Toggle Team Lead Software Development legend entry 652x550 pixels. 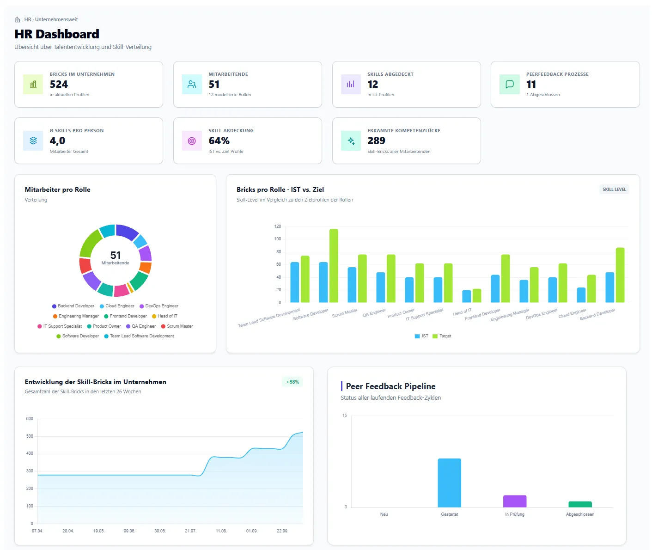coord(139,336)
